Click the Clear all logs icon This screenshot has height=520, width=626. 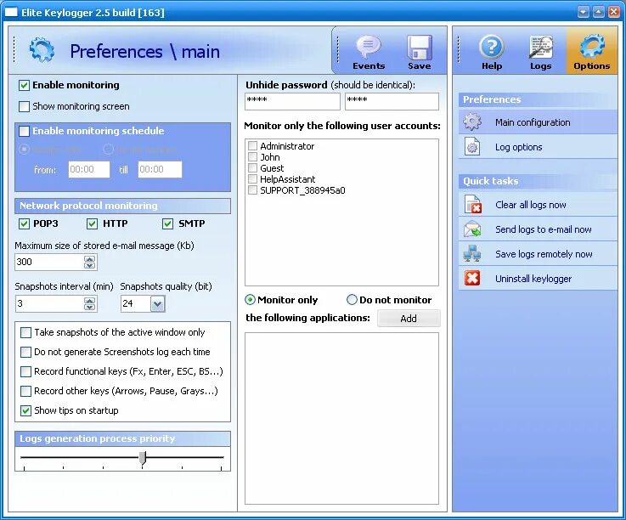tap(473, 204)
